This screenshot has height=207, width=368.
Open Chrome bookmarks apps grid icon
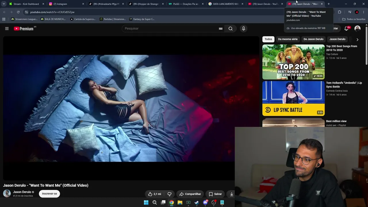pos(4,19)
